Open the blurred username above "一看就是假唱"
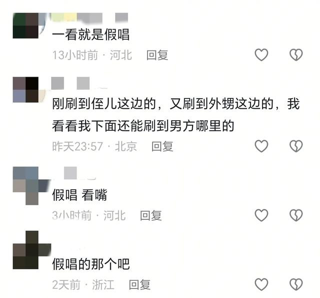The image size is (320, 298). point(89,17)
